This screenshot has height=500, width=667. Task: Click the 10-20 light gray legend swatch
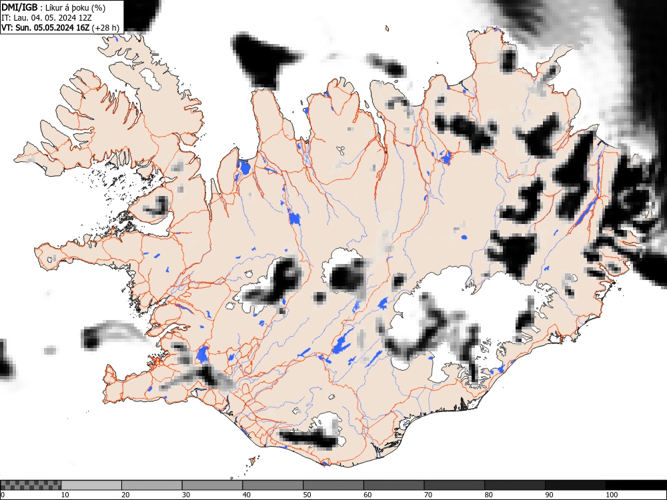click(91, 485)
